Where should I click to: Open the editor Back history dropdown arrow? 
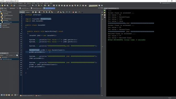37,12
